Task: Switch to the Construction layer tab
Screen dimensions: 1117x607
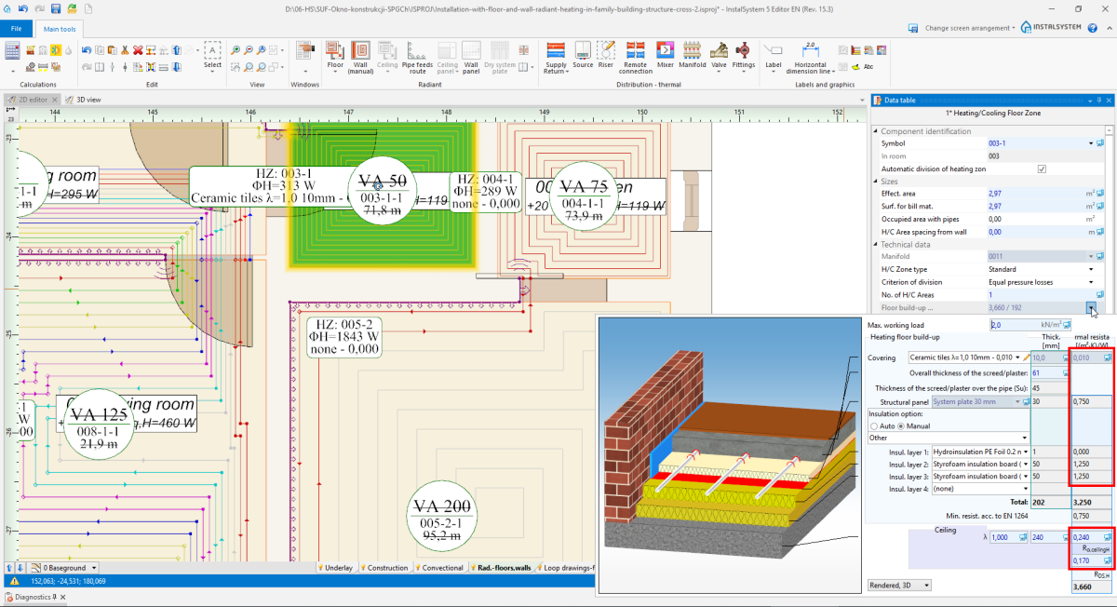Action: (x=384, y=567)
